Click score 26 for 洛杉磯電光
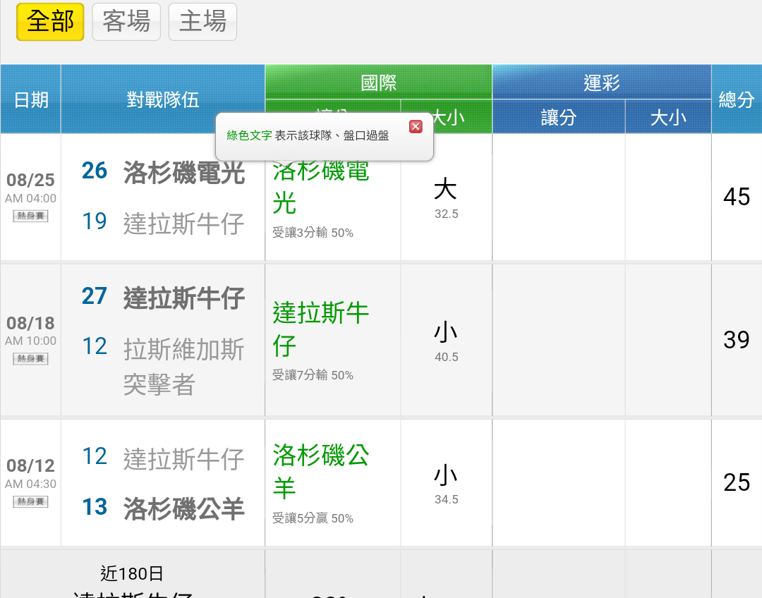This screenshot has height=598, width=762. (x=95, y=171)
